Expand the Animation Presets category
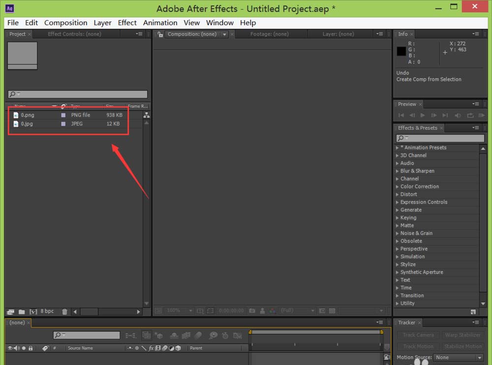492x365 pixels. 397,148
